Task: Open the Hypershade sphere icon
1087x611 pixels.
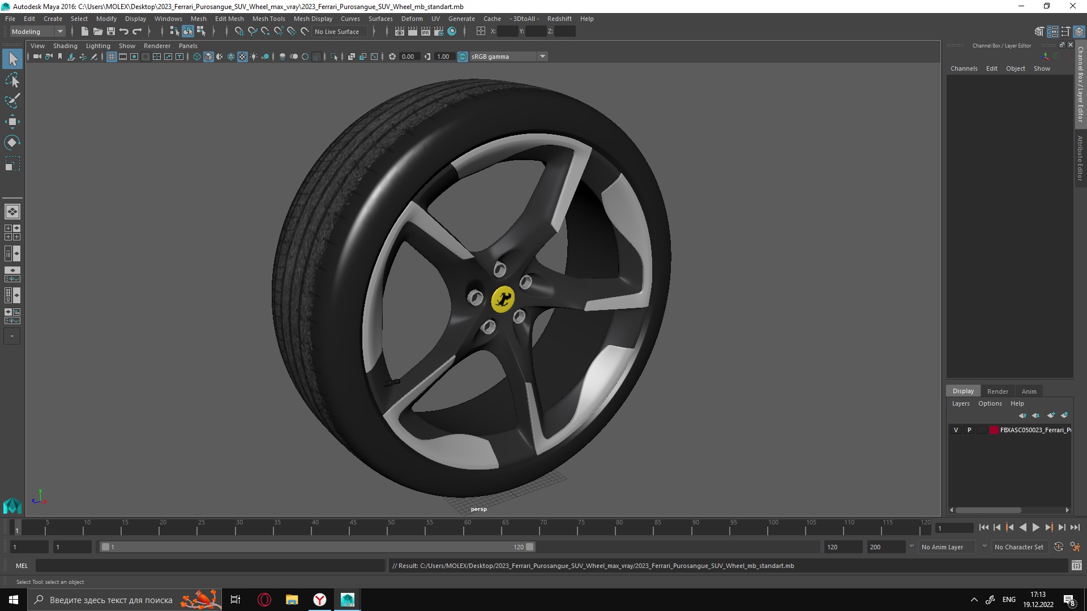Action: click(452, 32)
